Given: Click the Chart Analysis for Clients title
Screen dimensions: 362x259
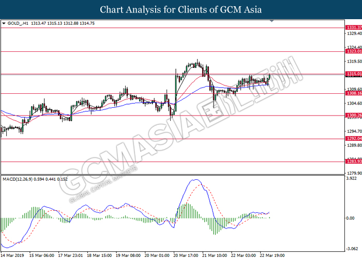Looking at the screenshot, I should point(181,10).
